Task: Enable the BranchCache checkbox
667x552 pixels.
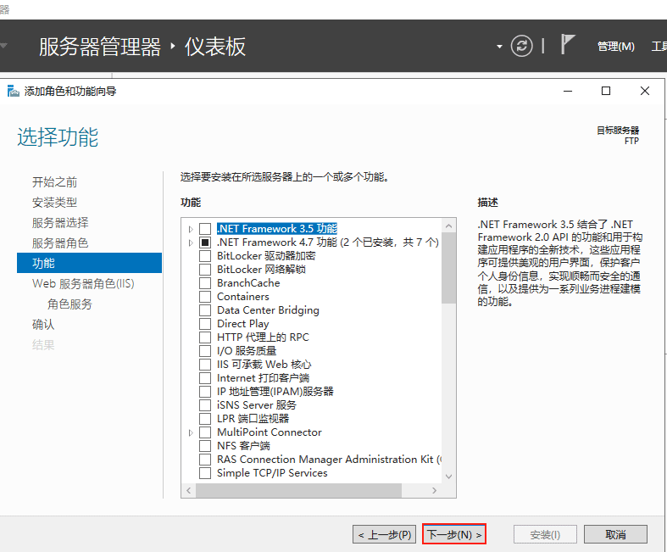Action: point(205,283)
